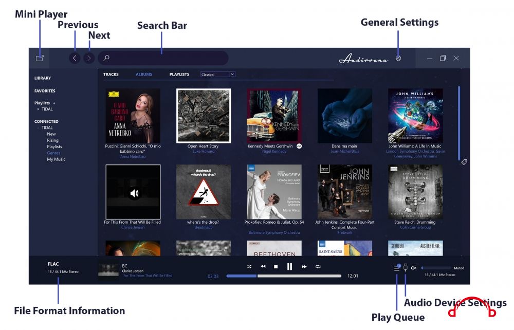Toggle shuffle playback
514x330 pixels.
click(249, 266)
